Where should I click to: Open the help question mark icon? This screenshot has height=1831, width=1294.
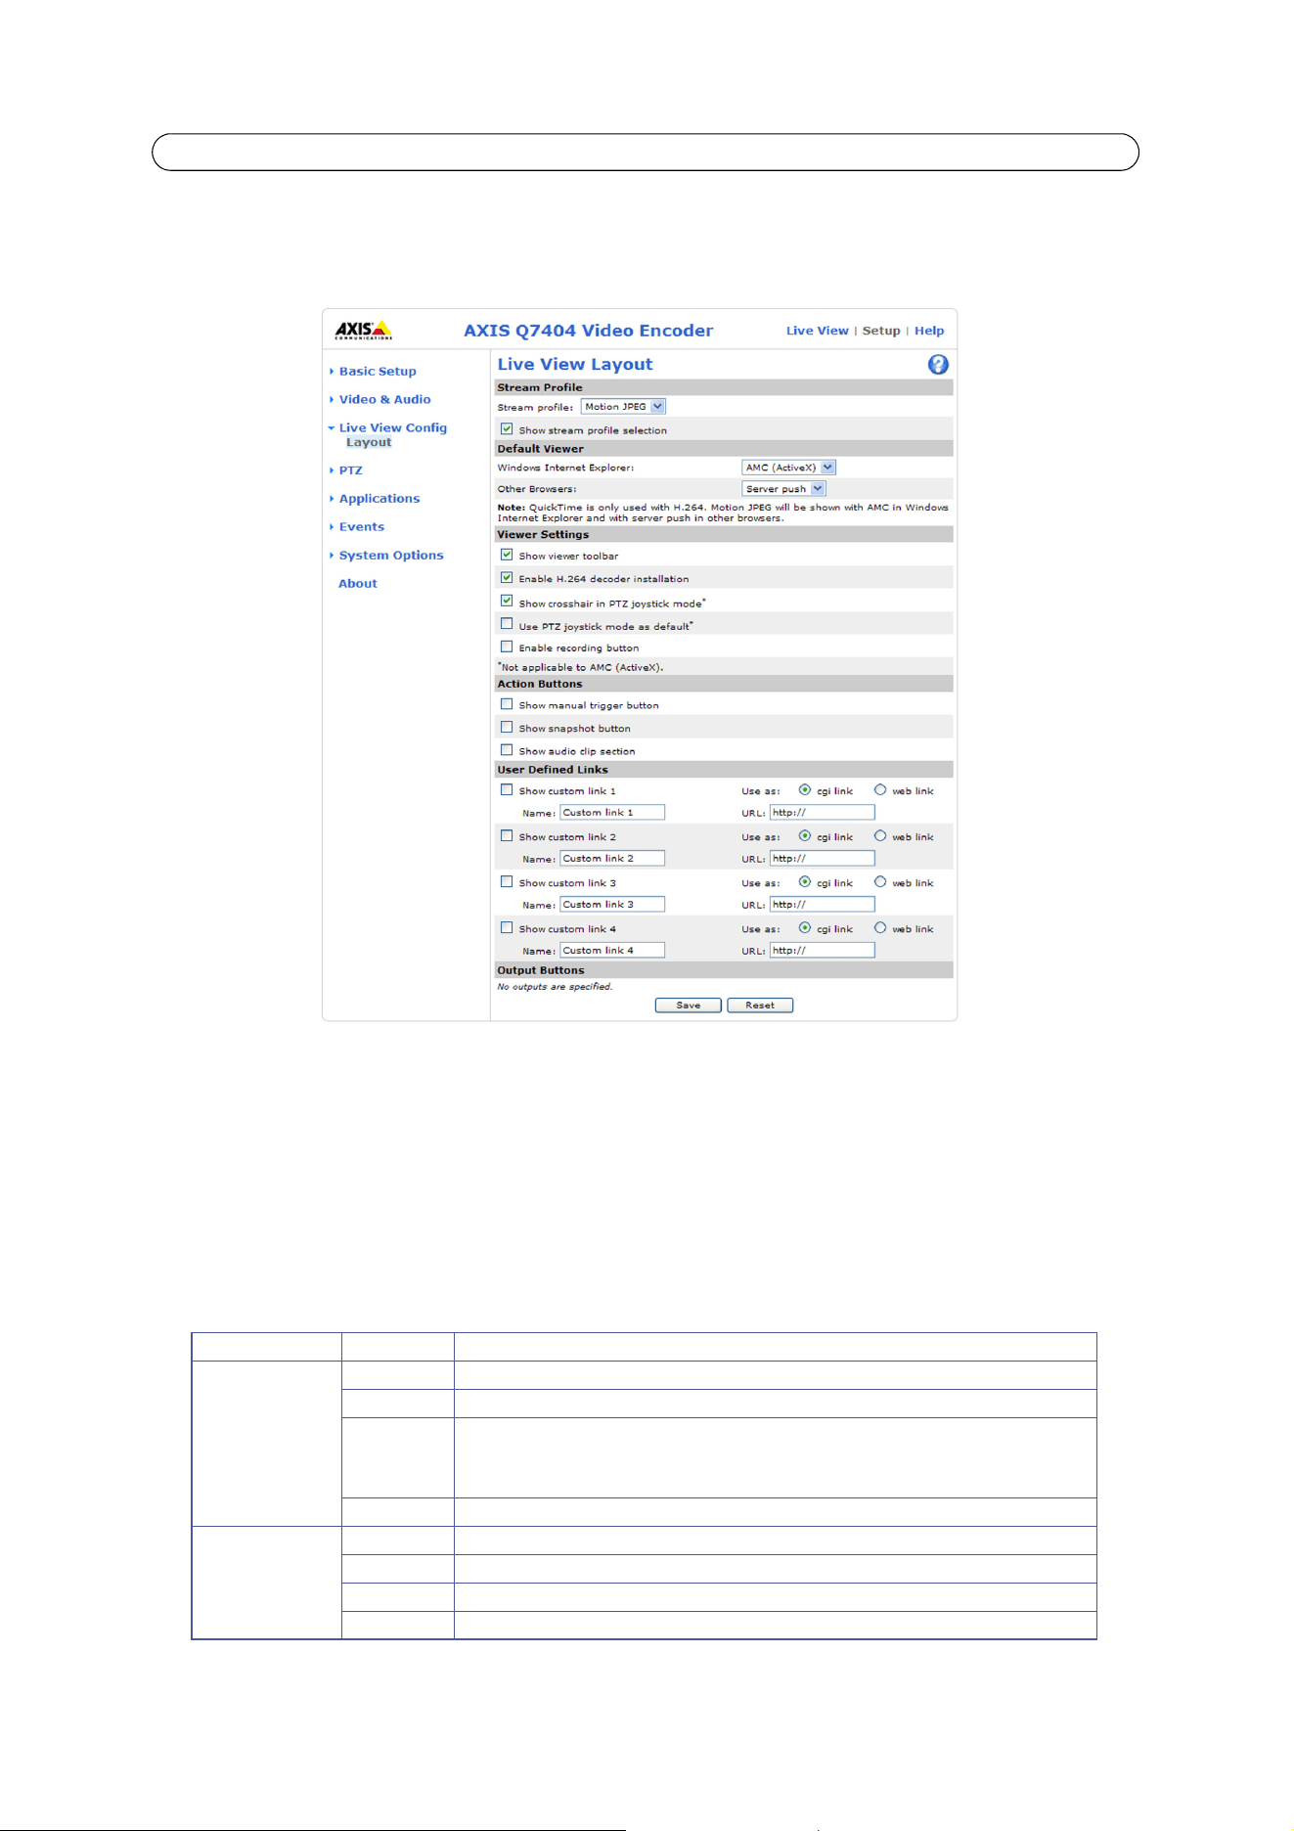pyautogui.click(x=938, y=365)
